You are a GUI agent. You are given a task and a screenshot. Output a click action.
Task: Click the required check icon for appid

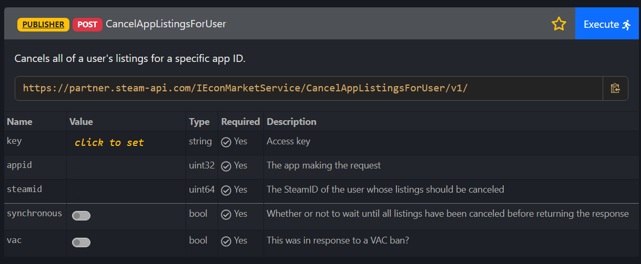pyautogui.click(x=226, y=166)
